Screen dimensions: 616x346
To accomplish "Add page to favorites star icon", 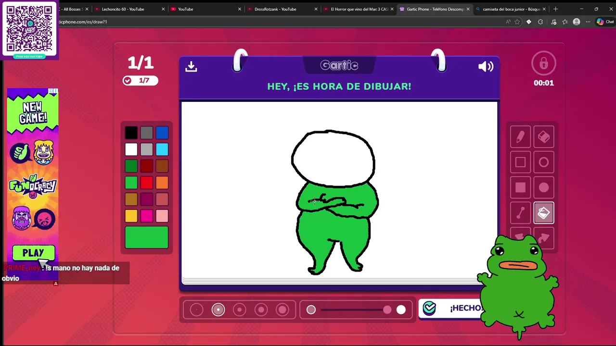I will pyautogui.click(x=517, y=22).
